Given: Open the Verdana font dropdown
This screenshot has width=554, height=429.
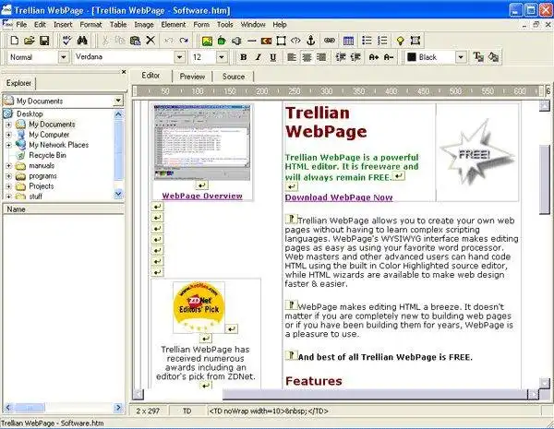Looking at the screenshot, I should tap(179, 57).
